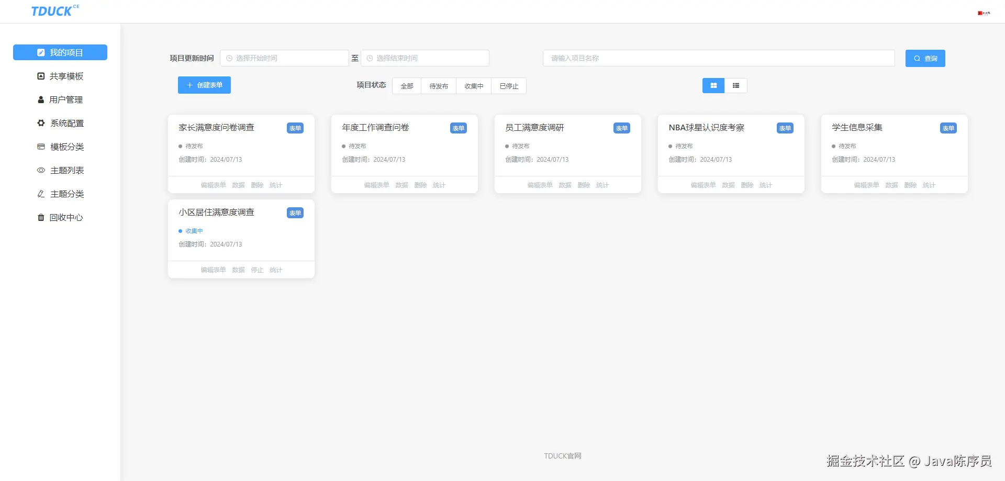Open the 小区居住满意度调查 card
Viewport: 1005px width, 481px height.
click(241, 239)
